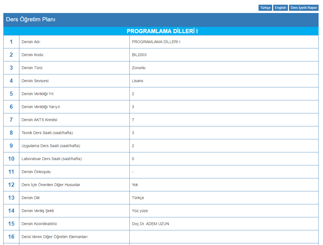Select value 3 in Teorik Ders Saati row

133,133
